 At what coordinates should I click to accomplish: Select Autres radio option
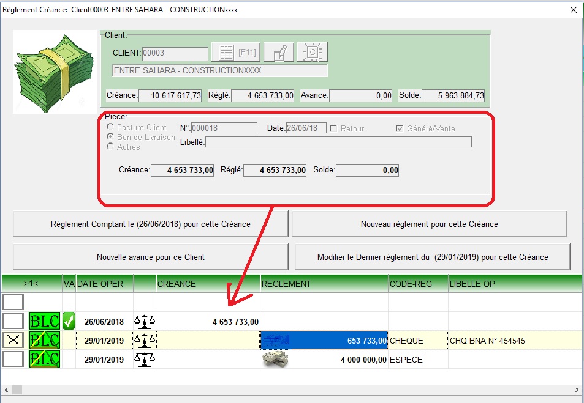pyautogui.click(x=110, y=147)
